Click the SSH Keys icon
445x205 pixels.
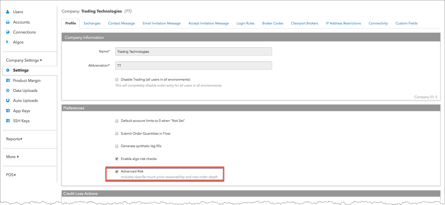point(8,121)
